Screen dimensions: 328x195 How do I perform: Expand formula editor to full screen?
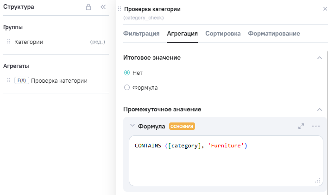301,126
